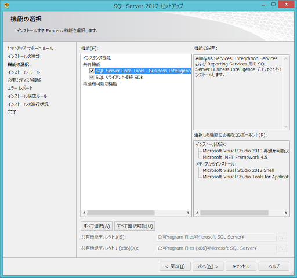Select the 再頒布可能な機能 tree node
297x278 pixels.
click(x=100, y=84)
